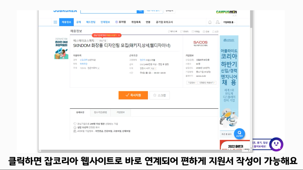Close the orange 관심기업 tooltip

119,35
